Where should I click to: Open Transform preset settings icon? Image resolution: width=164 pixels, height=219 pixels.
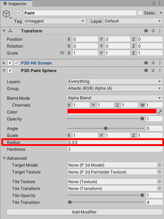click(153, 31)
